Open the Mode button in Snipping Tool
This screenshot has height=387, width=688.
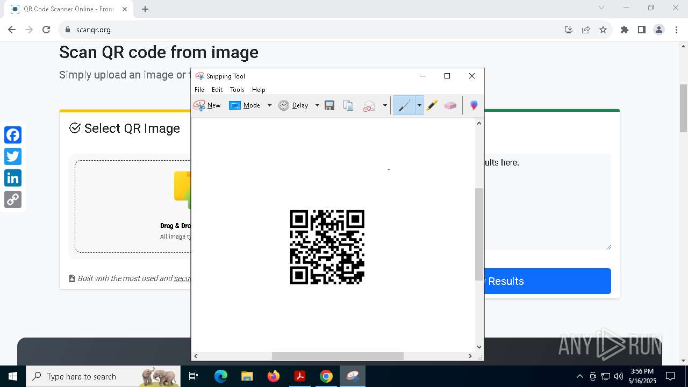click(245, 105)
